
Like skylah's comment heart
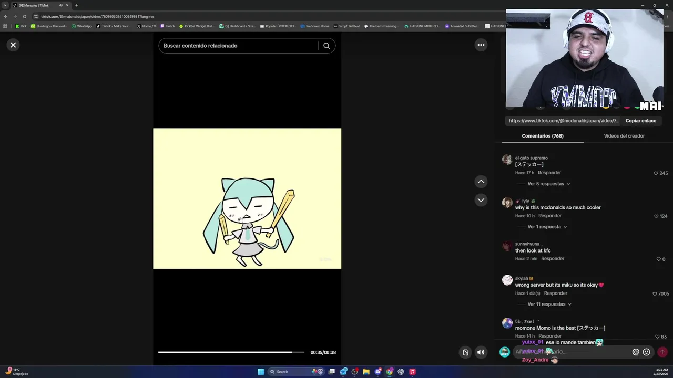[x=655, y=294]
